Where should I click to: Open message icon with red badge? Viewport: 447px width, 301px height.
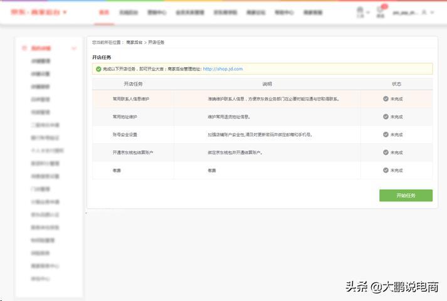coord(381,11)
